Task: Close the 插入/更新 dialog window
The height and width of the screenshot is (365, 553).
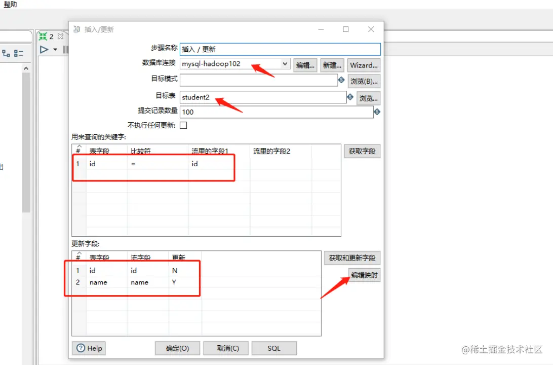Action: tap(371, 29)
